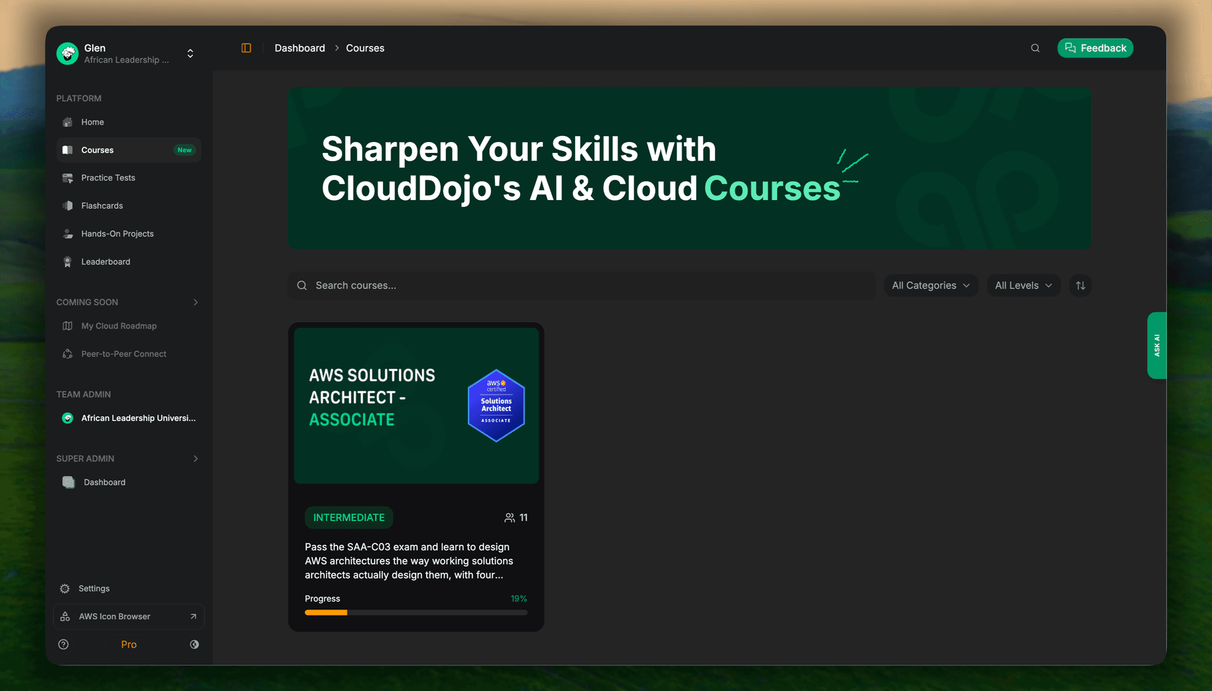Screen dimensions: 1212x691
Task: Toggle the sidebar panel icon
Action: click(246, 48)
